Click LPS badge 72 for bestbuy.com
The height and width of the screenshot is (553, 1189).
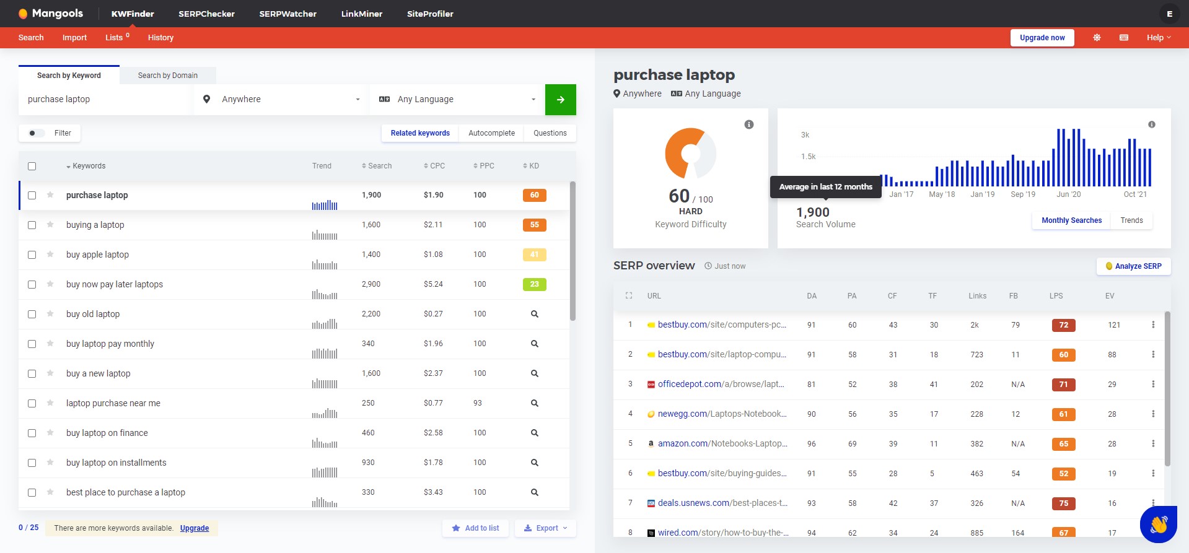tap(1063, 325)
